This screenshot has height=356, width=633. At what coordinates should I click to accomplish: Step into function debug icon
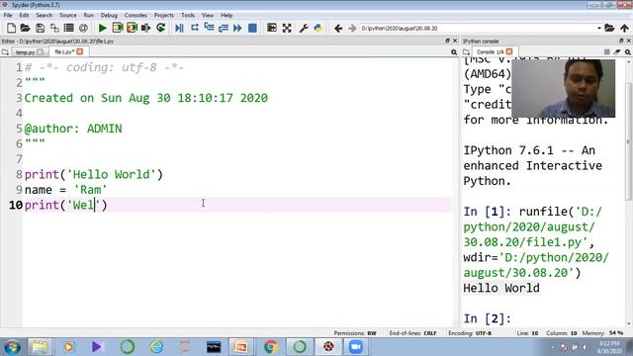pos(209,28)
